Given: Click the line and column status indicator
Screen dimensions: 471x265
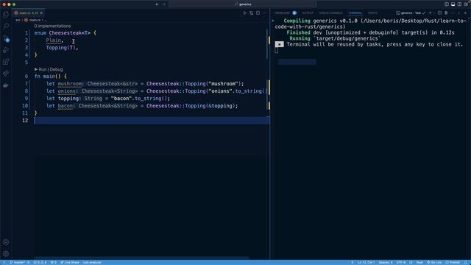Looking at the screenshot, I should point(366,262).
